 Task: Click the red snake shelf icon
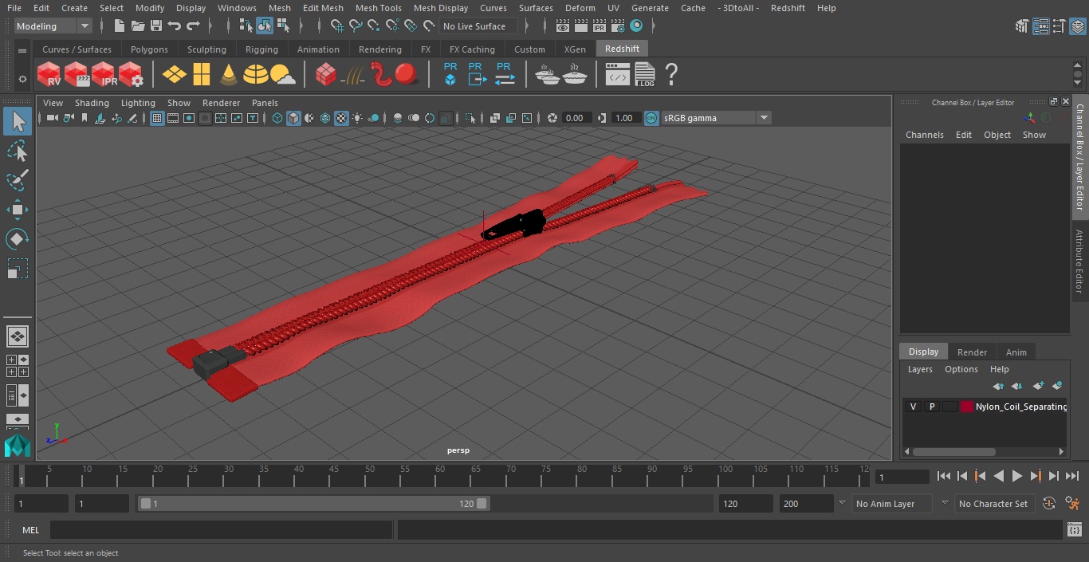click(x=382, y=74)
